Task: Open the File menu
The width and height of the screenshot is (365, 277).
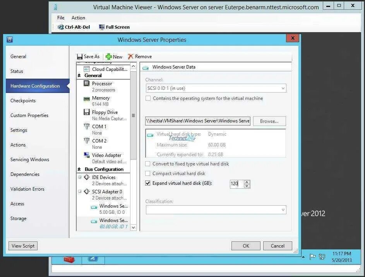Action: [61, 18]
